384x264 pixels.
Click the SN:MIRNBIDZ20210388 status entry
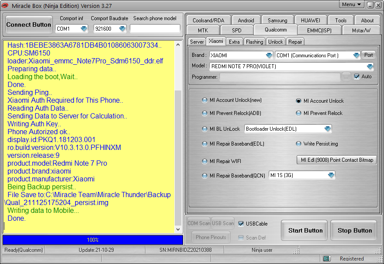point(185,250)
